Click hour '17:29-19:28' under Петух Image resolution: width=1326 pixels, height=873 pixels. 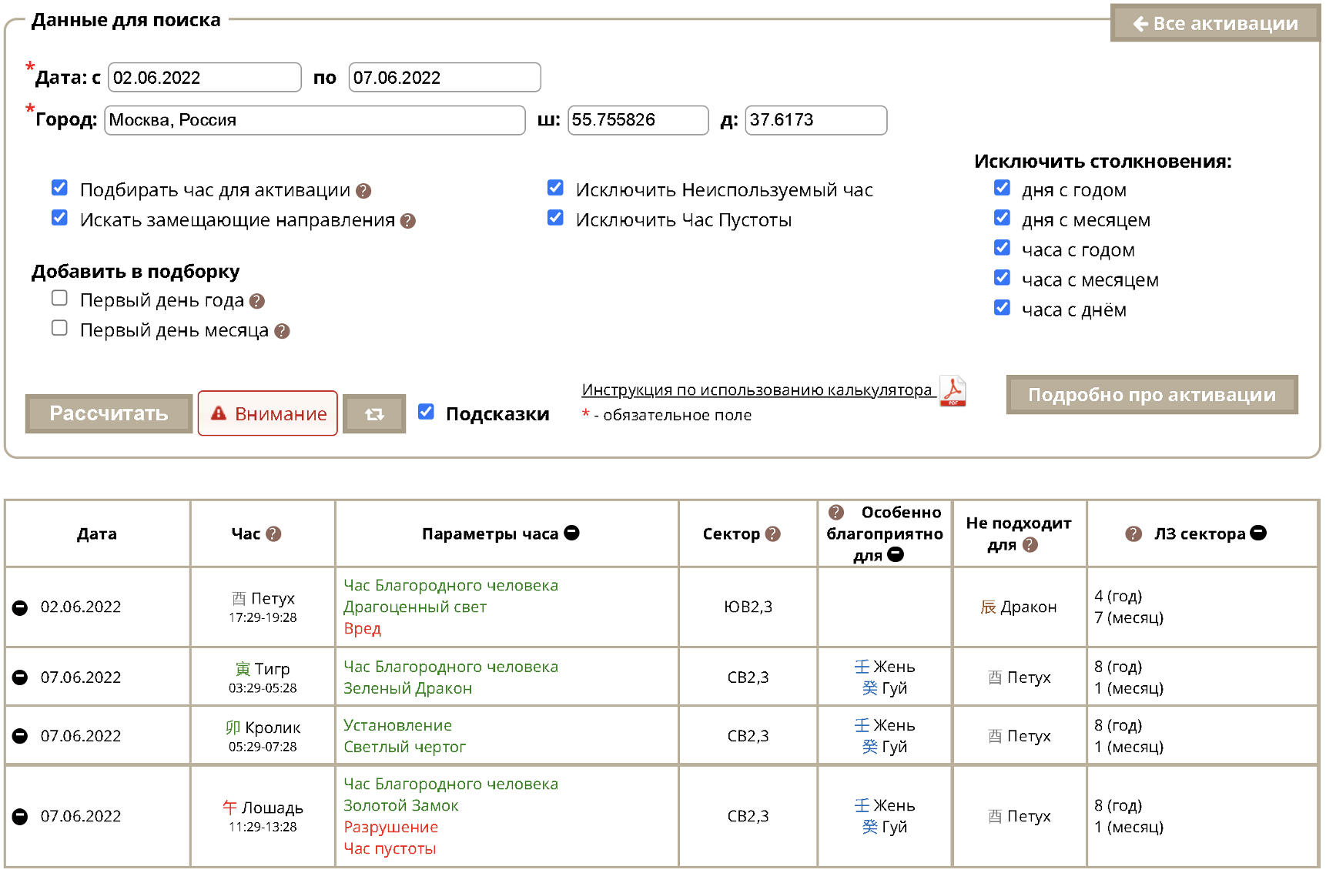click(263, 617)
